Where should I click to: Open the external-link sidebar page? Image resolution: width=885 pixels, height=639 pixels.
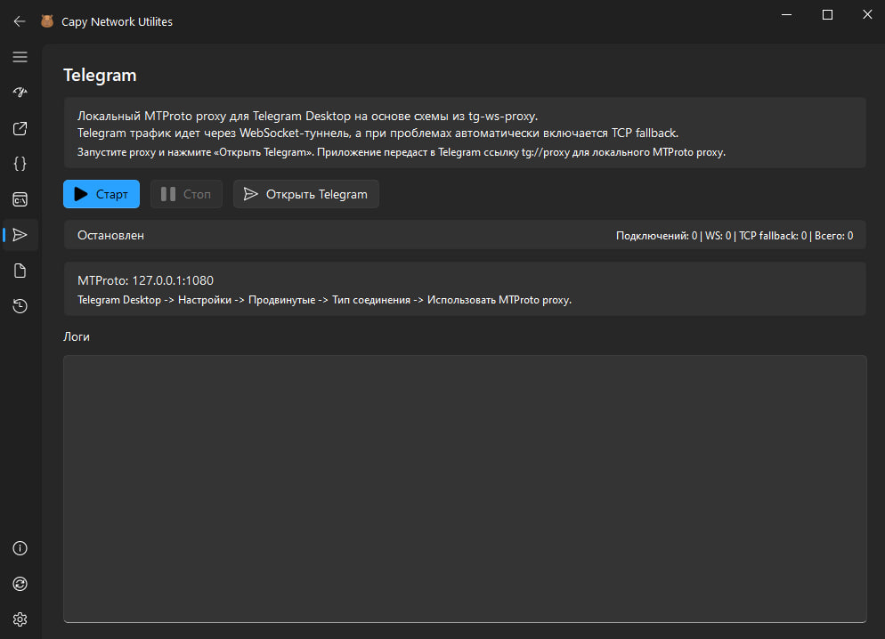coord(20,128)
